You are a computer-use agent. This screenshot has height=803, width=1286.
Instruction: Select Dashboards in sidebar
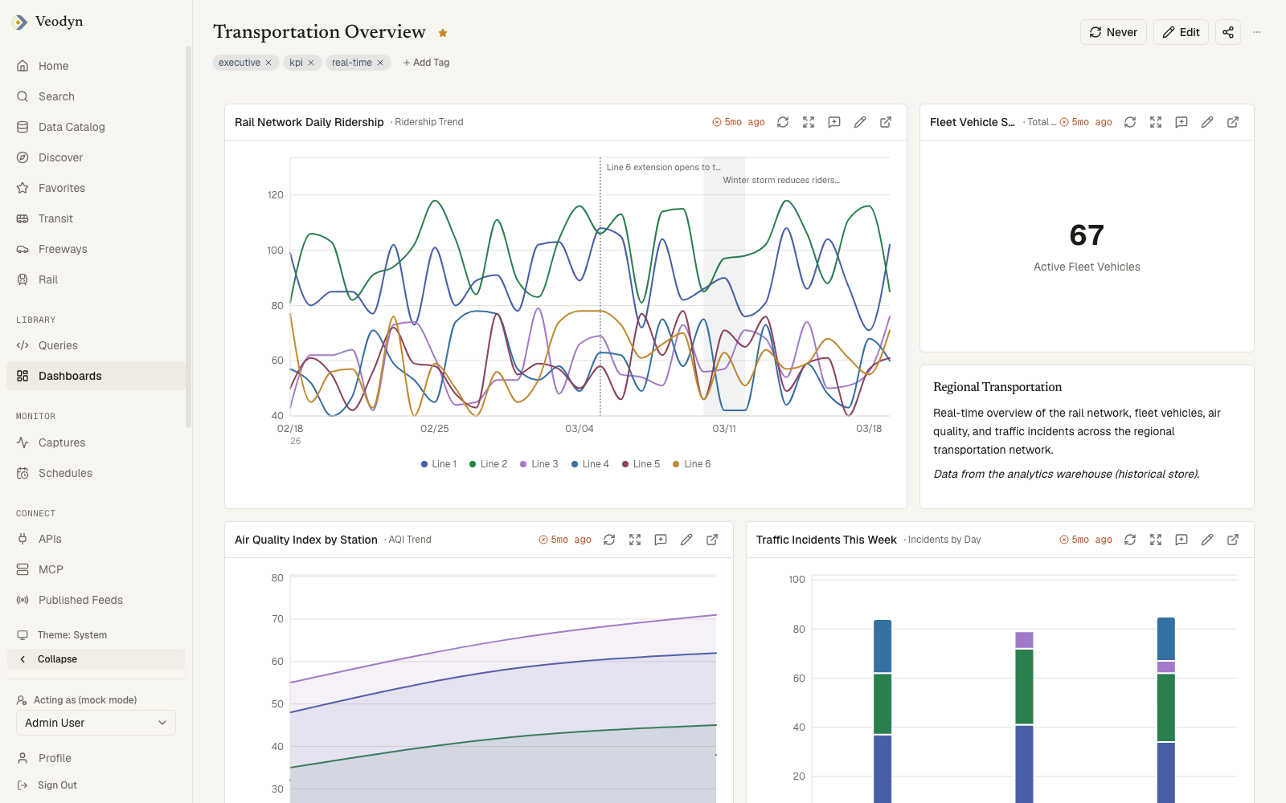(x=96, y=376)
